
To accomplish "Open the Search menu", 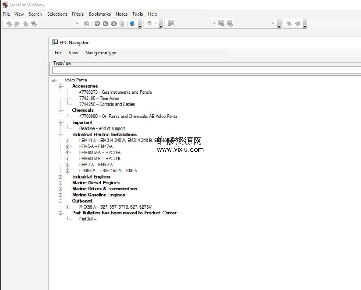I will [35, 14].
